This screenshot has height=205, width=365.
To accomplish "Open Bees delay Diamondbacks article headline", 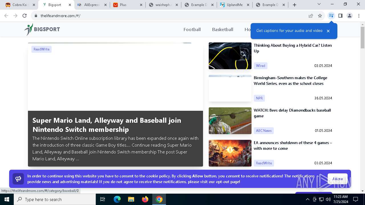I will [x=292, y=113].
